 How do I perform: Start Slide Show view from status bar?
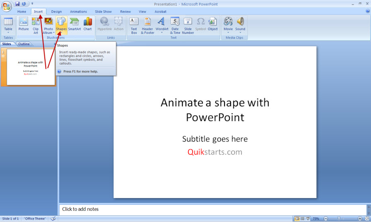click(308, 219)
